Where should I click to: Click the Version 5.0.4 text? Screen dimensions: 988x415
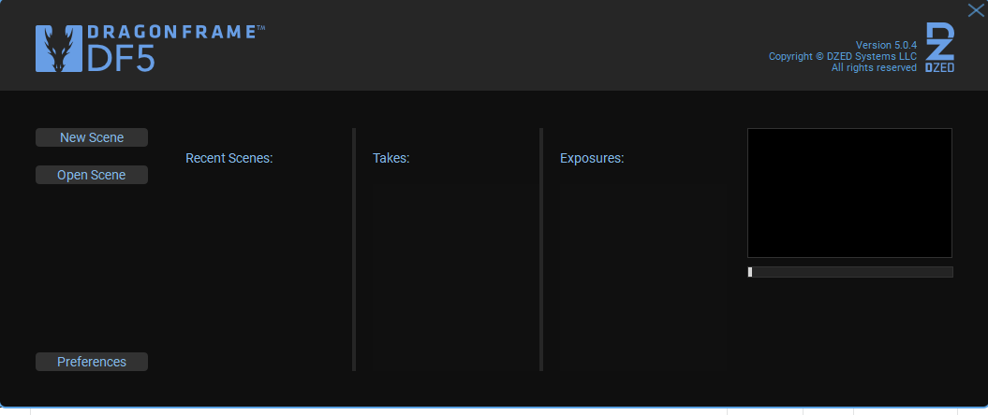886,45
